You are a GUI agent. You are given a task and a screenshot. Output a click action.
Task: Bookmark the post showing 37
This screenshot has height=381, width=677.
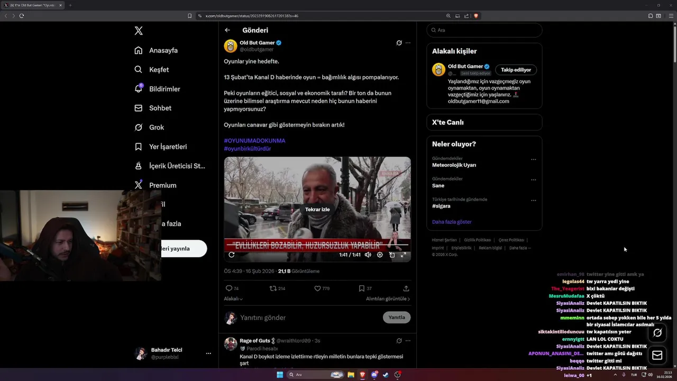(365, 288)
